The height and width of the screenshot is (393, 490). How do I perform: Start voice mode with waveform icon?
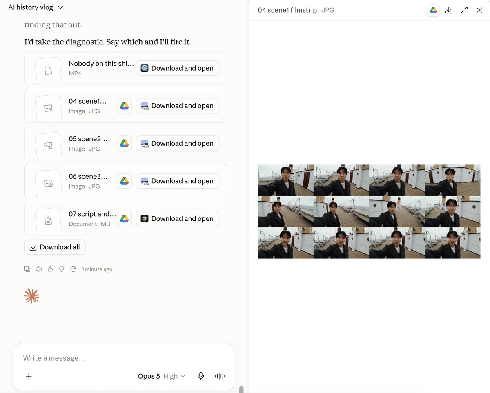(220, 376)
